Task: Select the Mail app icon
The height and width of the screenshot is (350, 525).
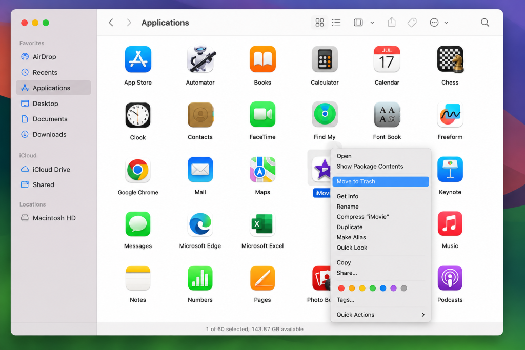Action: tap(200, 170)
